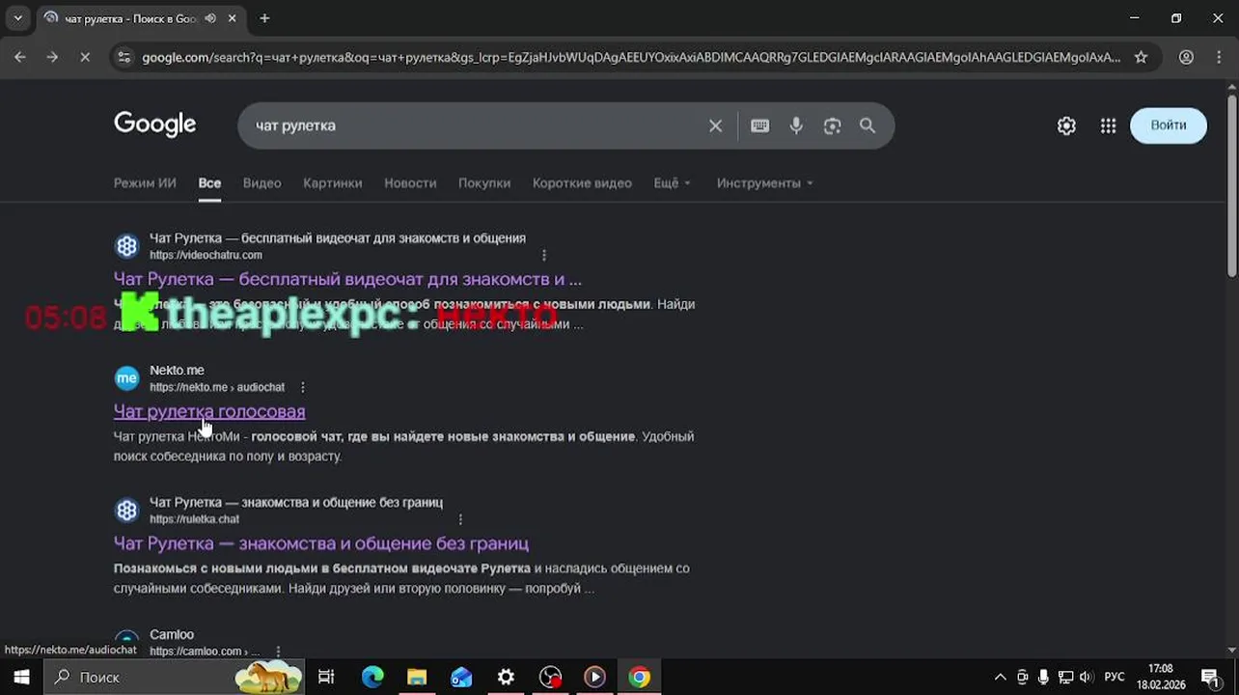Open the volume control in the tray

click(1087, 677)
